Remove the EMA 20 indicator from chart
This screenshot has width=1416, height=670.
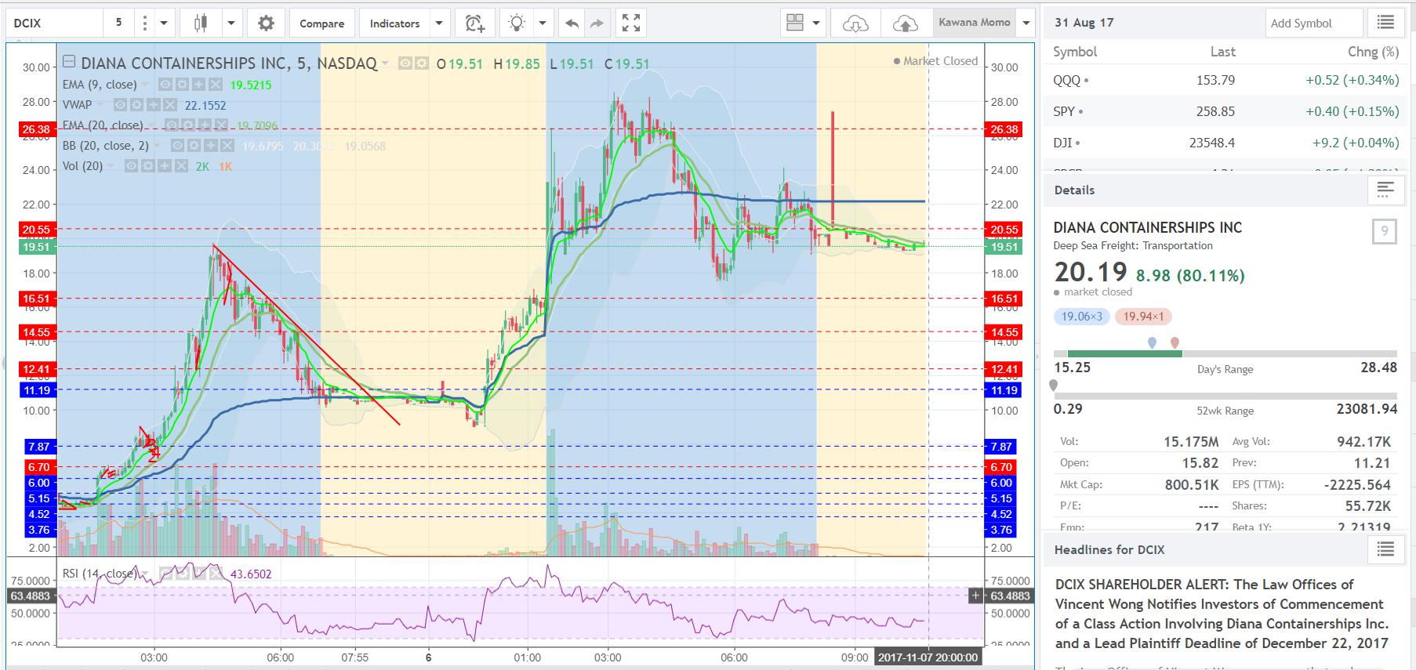coord(221,125)
